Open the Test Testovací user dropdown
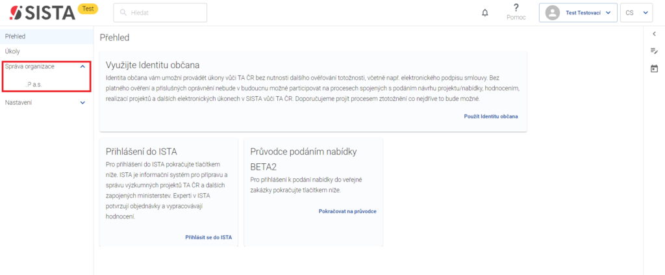The width and height of the screenshot is (665, 275). click(578, 13)
